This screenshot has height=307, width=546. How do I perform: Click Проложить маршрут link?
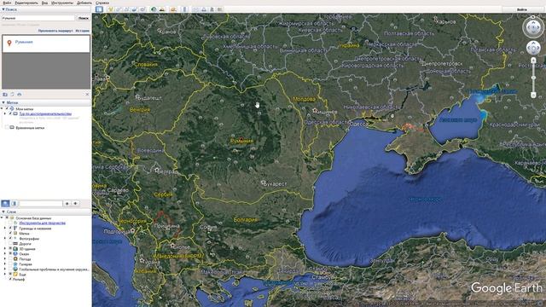(55, 31)
